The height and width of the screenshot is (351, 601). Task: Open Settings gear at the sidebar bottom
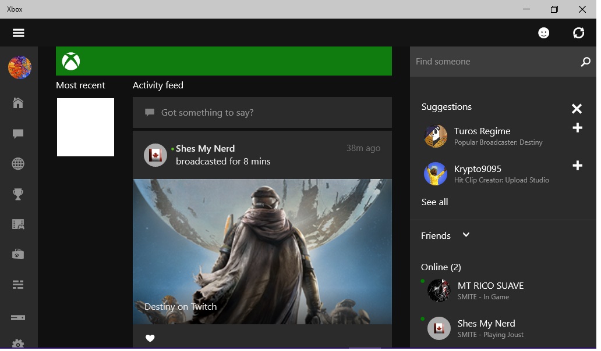(x=18, y=343)
